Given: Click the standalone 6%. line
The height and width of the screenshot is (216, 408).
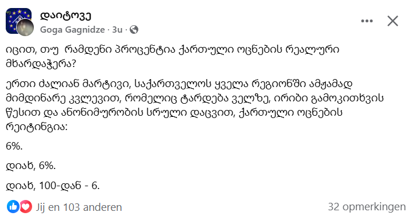Looking at the screenshot, I should 14,146.
